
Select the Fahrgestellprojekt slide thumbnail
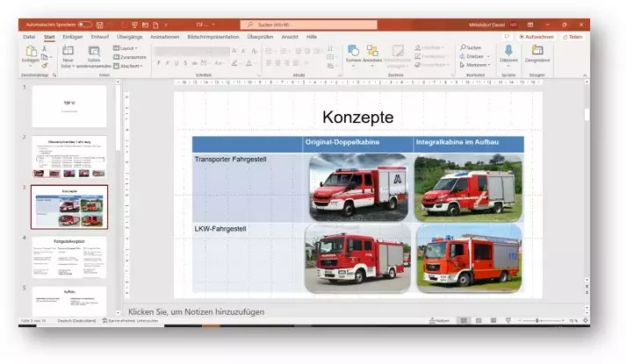pyautogui.click(x=68, y=257)
